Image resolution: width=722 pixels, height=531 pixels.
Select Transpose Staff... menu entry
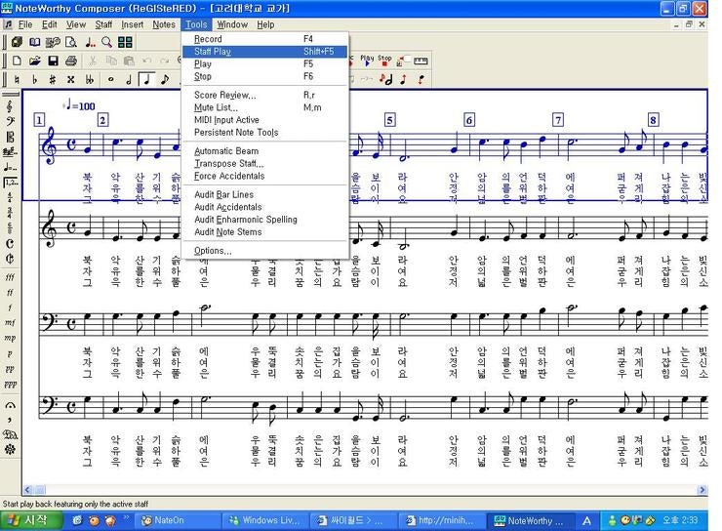tap(264, 163)
